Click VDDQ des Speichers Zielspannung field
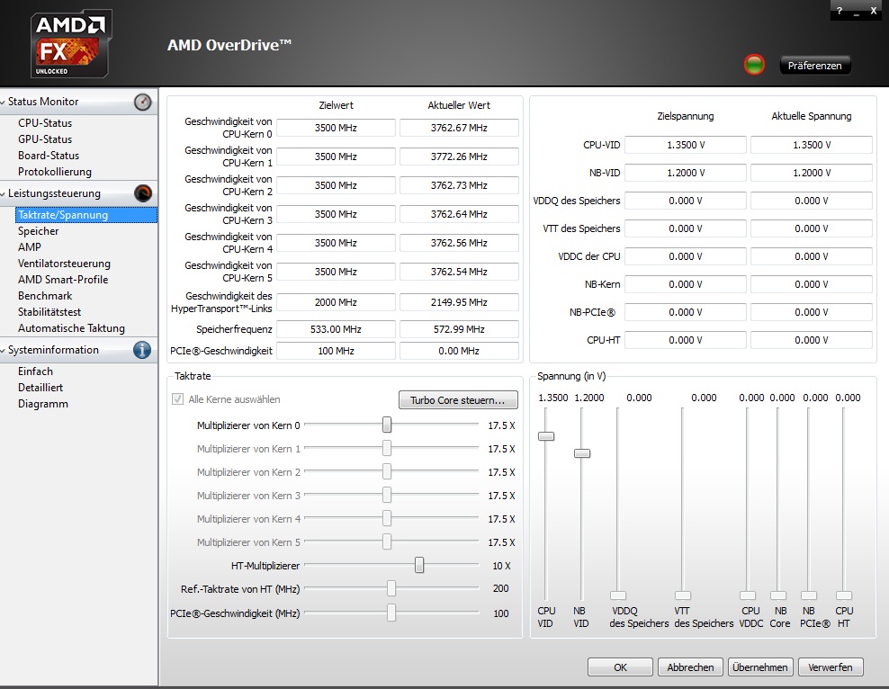Image resolution: width=889 pixels, height=689 pixels. [686, 201]
